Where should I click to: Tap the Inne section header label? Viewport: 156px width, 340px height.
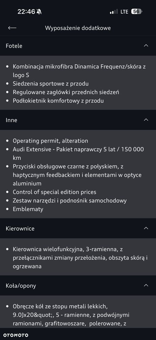[x=12, y=120]
